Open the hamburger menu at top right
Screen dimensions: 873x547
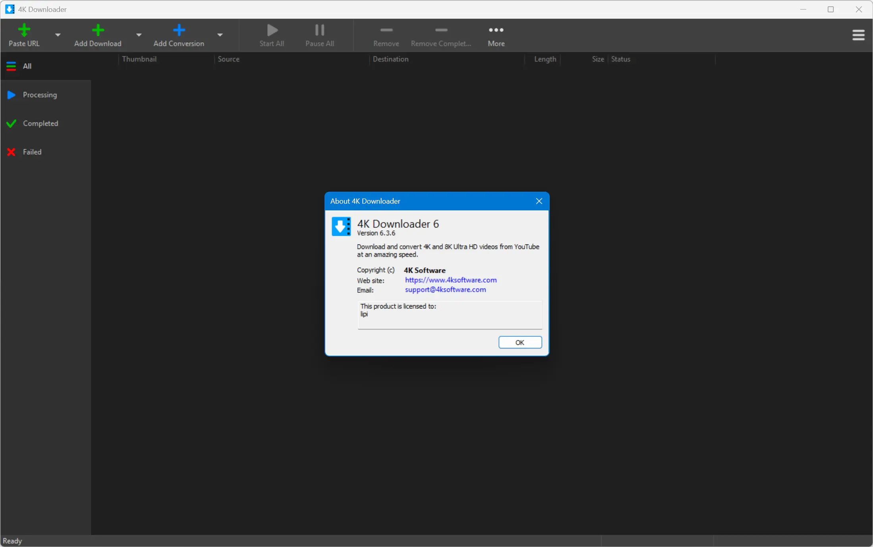tap(858, 35)
